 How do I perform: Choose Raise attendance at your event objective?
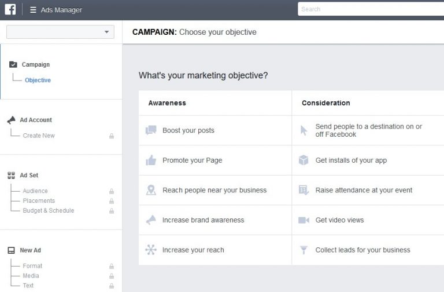[x=368, y=190]
